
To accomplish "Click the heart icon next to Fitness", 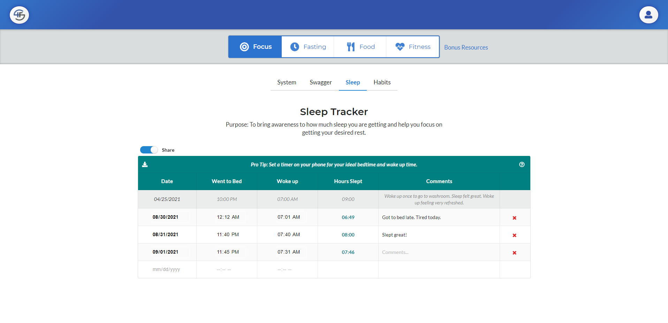I will click(400, 46).
